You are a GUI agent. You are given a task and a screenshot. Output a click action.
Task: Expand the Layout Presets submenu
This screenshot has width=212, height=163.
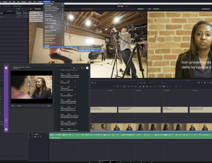pos(53,26)
